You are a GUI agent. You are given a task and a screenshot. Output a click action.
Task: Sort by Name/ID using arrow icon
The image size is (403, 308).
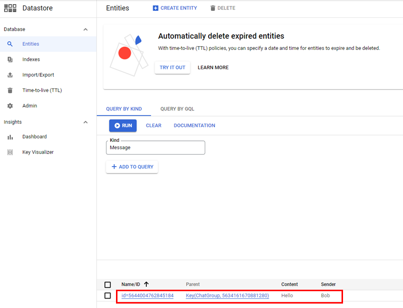click(146, 284)
